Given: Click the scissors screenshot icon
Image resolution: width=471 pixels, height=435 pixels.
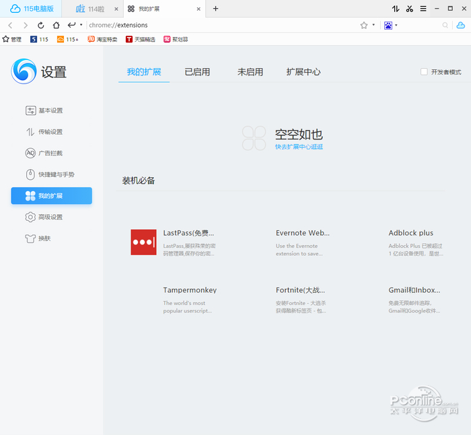Looking at the screenshot, I should coord(409,9).
